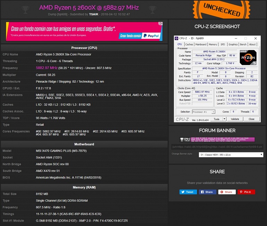Select the Socket AM4 (1331) motherboard value

pos(49,158)
